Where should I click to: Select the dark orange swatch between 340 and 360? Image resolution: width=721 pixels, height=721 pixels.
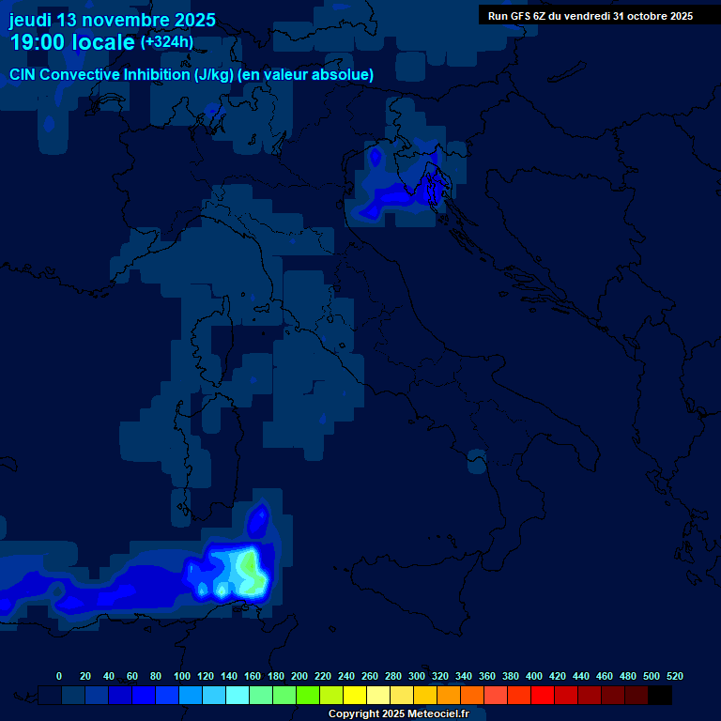[472, 695]
